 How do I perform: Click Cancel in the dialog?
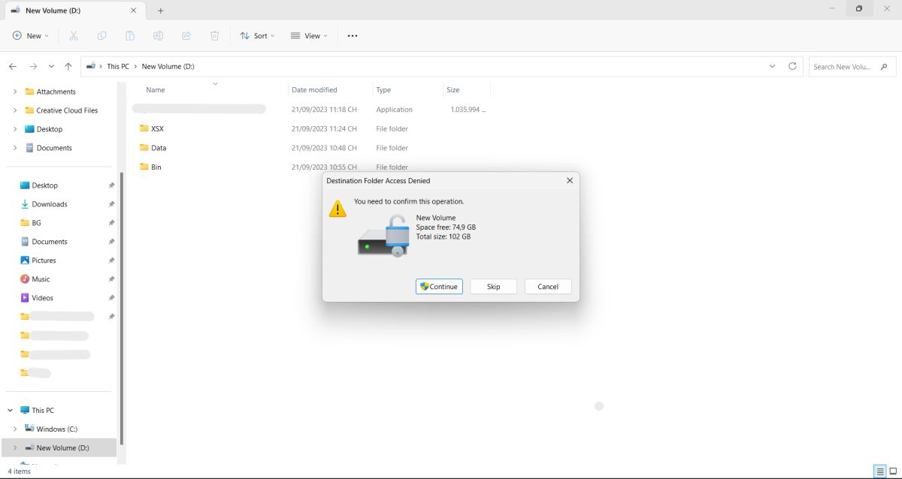point(548,287)
